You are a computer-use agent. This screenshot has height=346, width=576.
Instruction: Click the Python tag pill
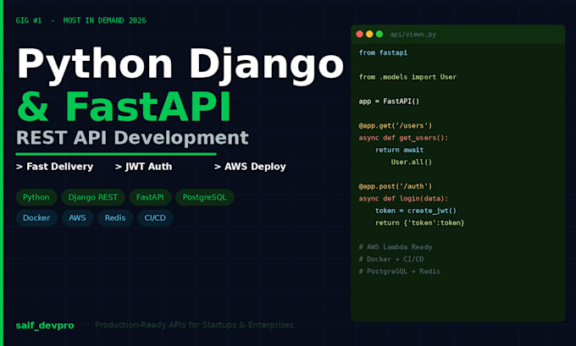tap(36, 197)
